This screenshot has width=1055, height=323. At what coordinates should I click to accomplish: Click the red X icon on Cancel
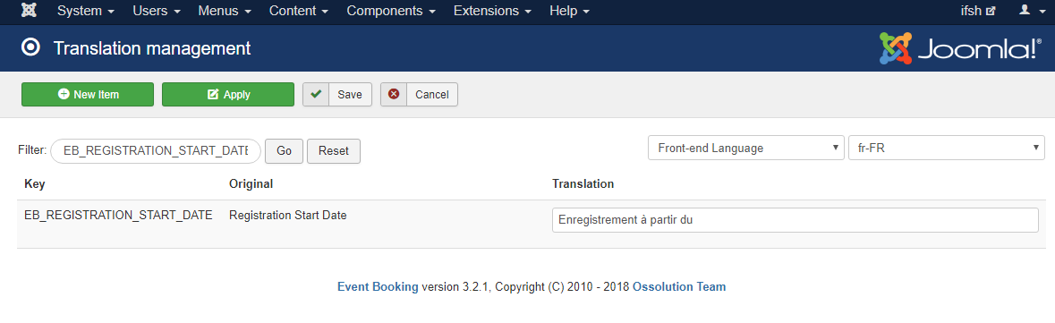tap(394, 95)
